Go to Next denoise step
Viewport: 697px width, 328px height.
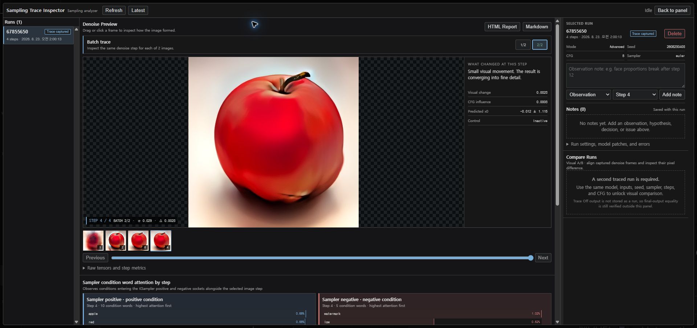coord(543,258)
